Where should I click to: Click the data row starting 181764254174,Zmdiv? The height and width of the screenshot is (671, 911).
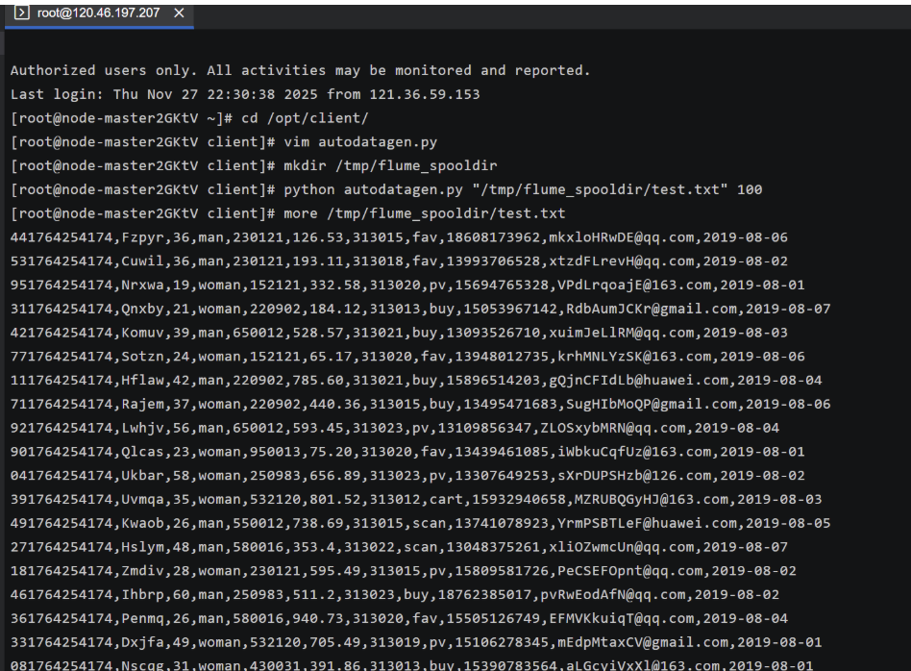coord(404,571)
